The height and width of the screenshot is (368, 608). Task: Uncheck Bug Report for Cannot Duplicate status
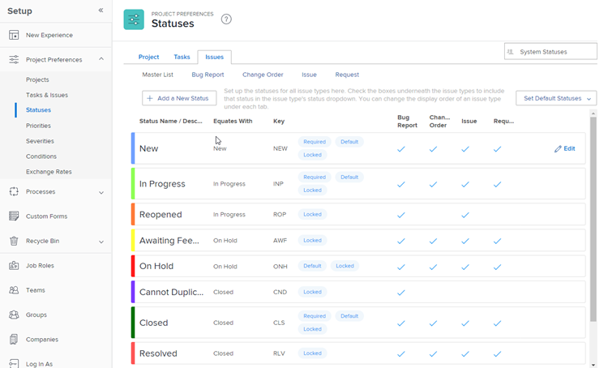pyautogui.click(x=401, y=292)
